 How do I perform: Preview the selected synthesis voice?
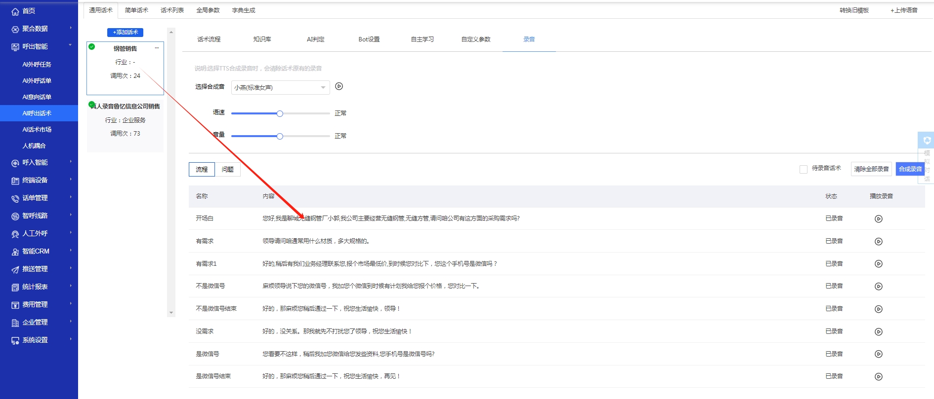339,86
